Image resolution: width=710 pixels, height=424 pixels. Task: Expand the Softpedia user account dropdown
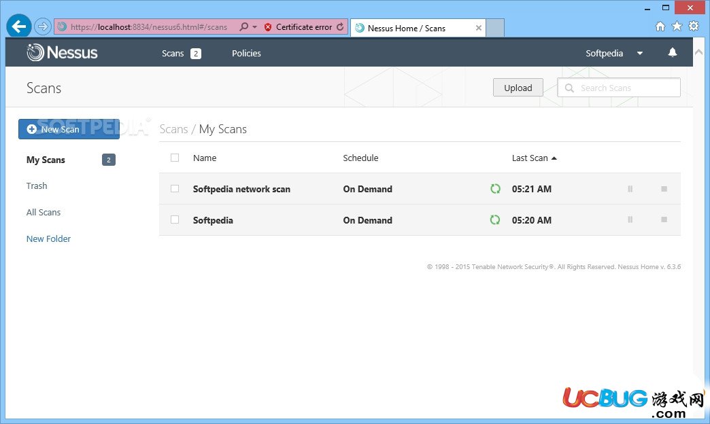point(614,54)
